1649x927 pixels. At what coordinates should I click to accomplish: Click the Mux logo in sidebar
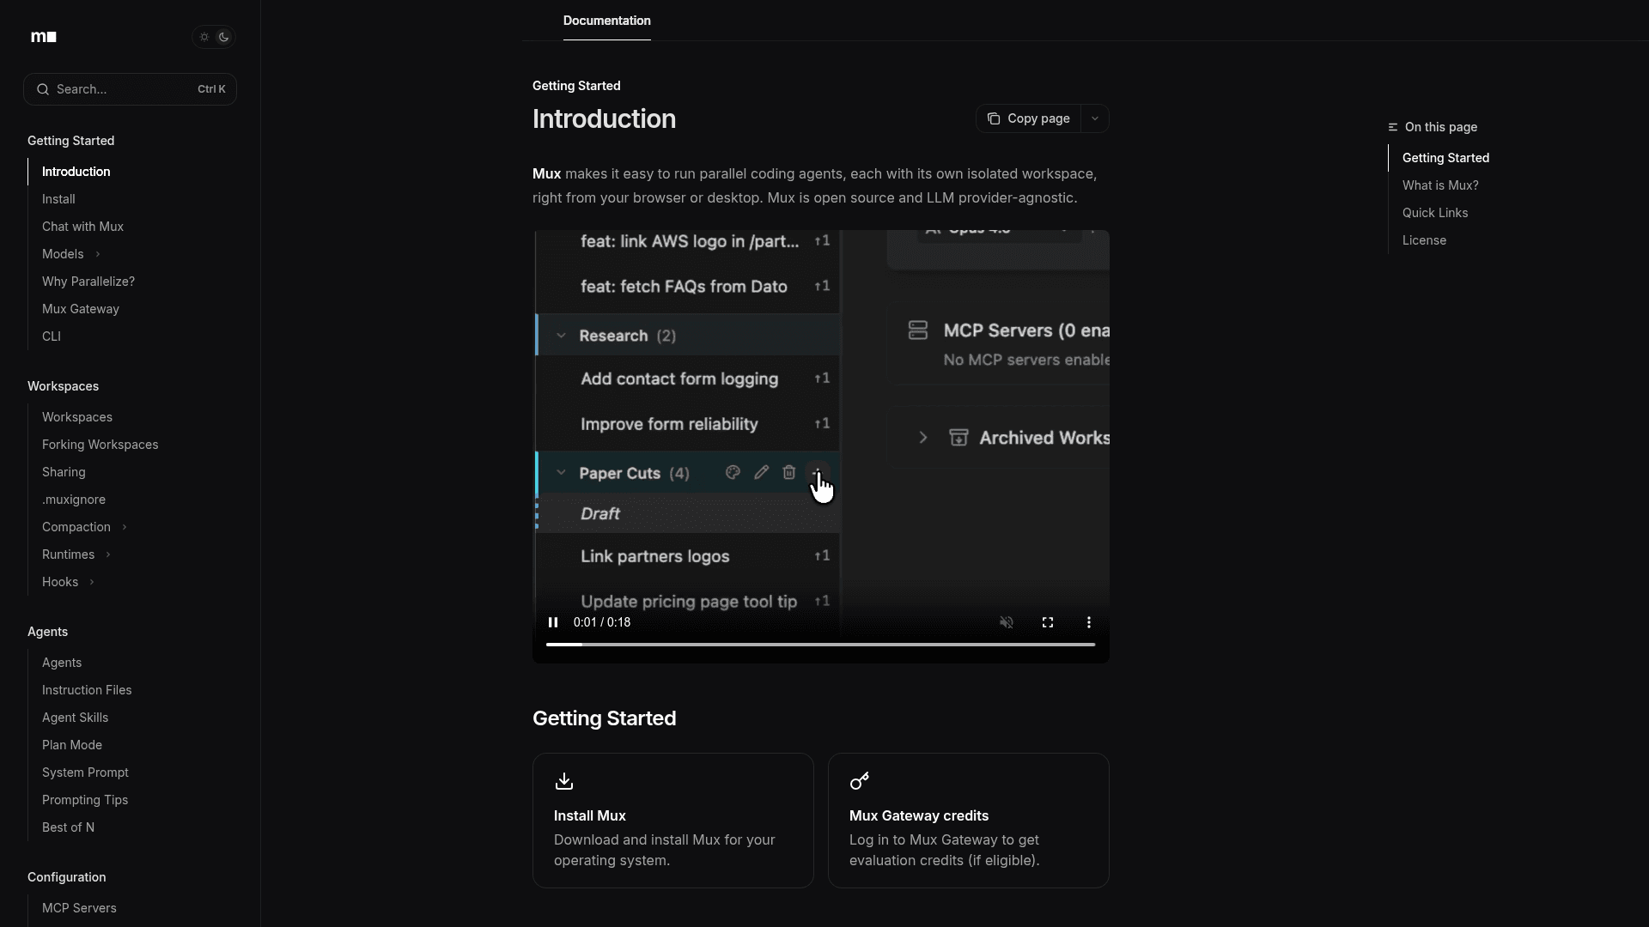pos(44,37)
